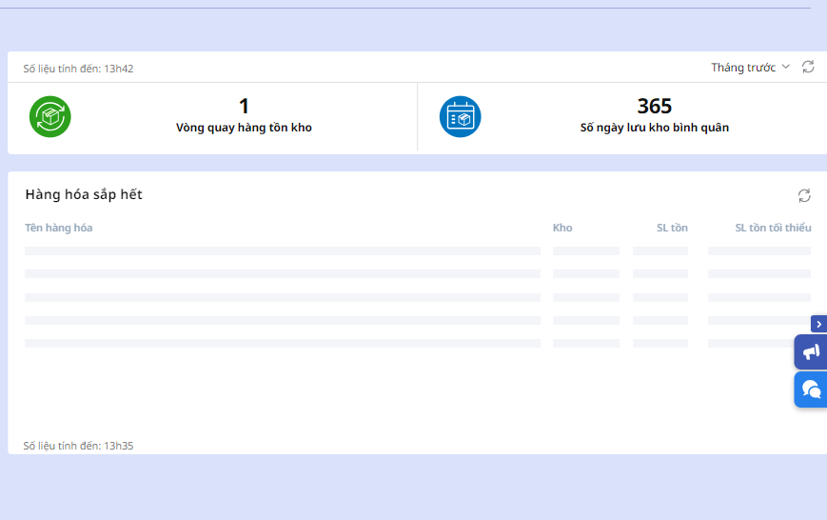827x520 pixels.
Task: Click the "Tên hàng hóa" column header
Action: tap(59, 228)
